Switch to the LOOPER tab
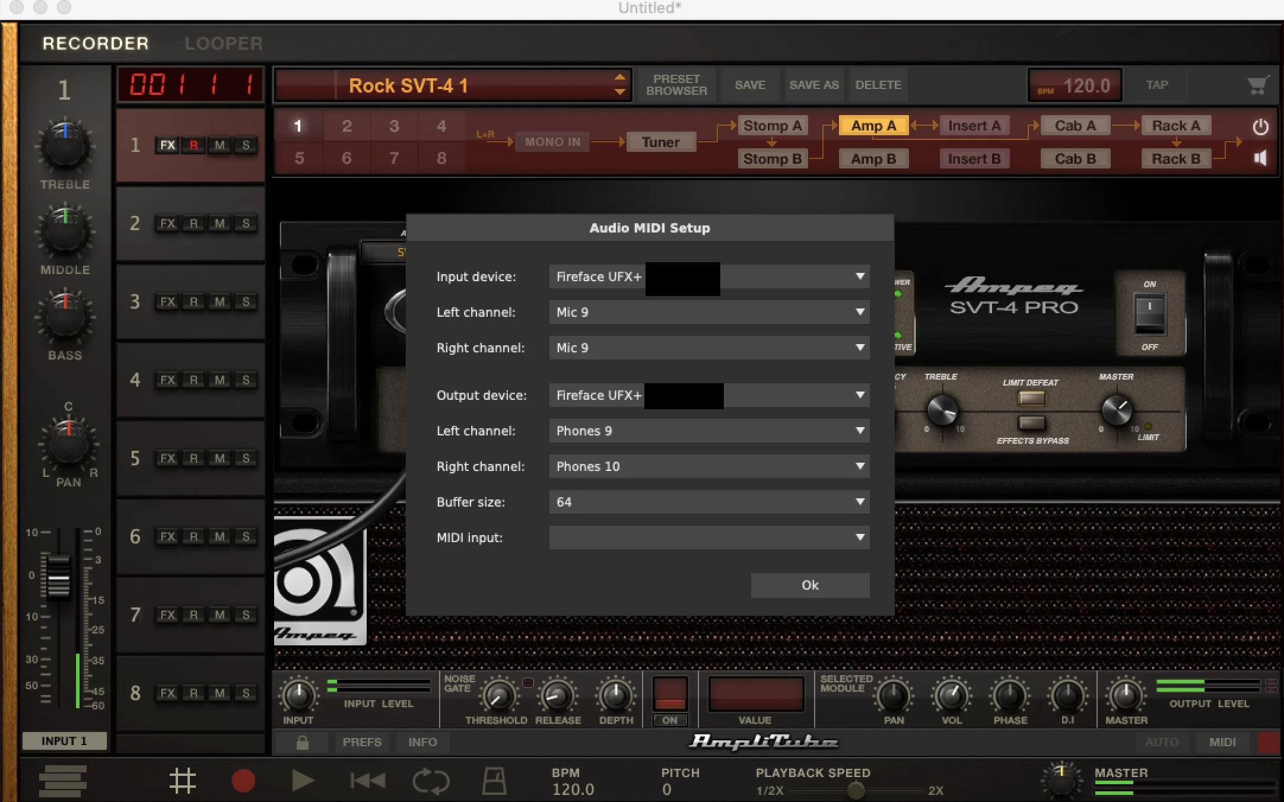 click(x=223, y=43)
